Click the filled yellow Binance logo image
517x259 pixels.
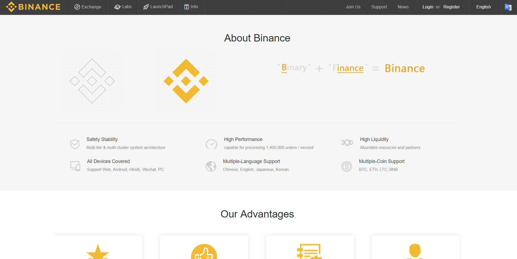pyautogui.click(x=186, y=81)
